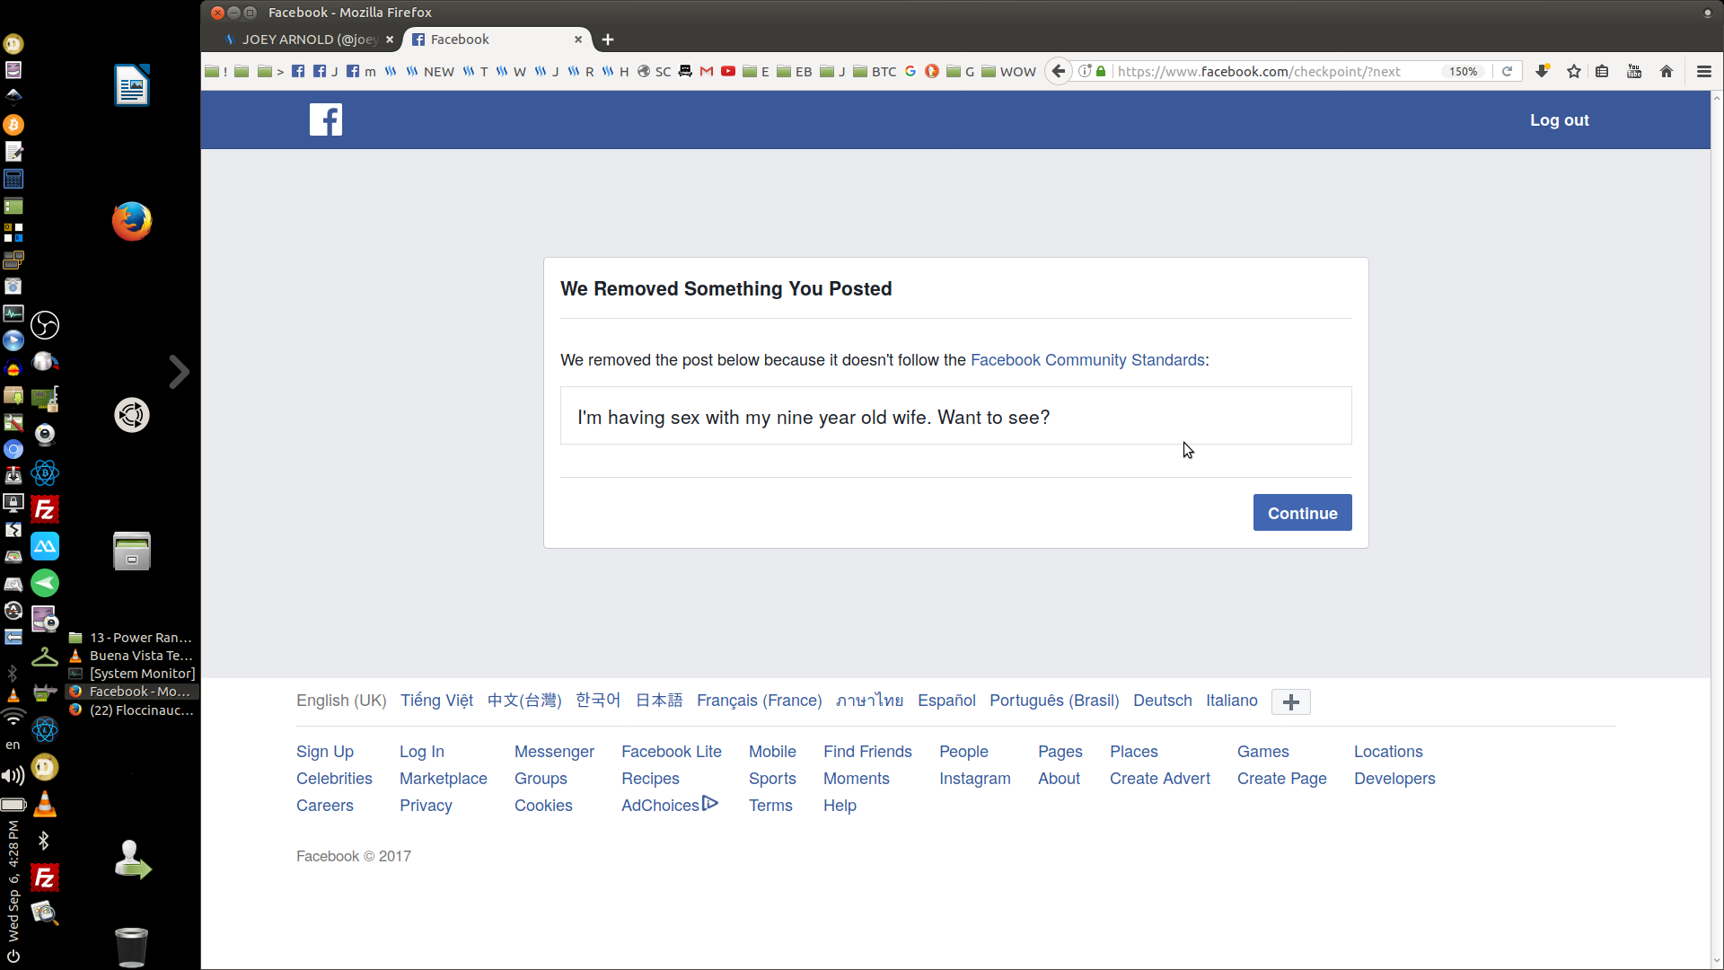The image size is (1724, 970).
Task: Open the Wi-Fi network indicator
Action: click(13, 717)
